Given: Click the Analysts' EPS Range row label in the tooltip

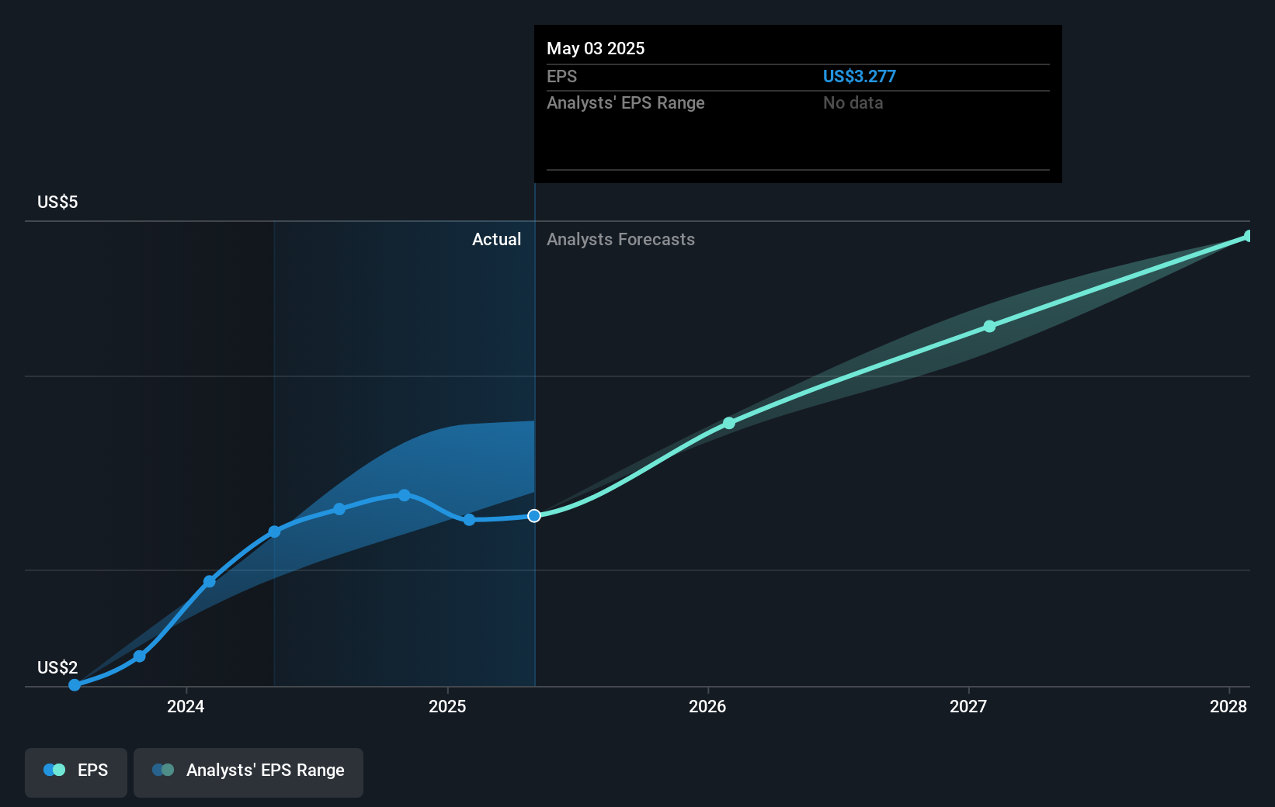Looking at the screenshot, I should pyautogui.click(x=626, y=103).
